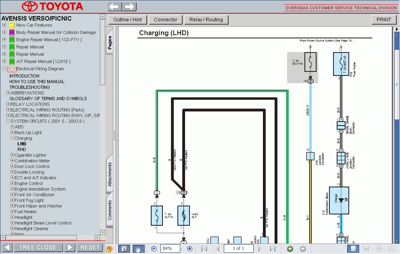
Task: Open the Fuel Heater tree entry
Action: [x=25, y=212]
